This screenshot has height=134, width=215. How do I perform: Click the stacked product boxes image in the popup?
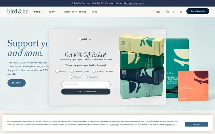pyautogui.click(x=142, y=66)
